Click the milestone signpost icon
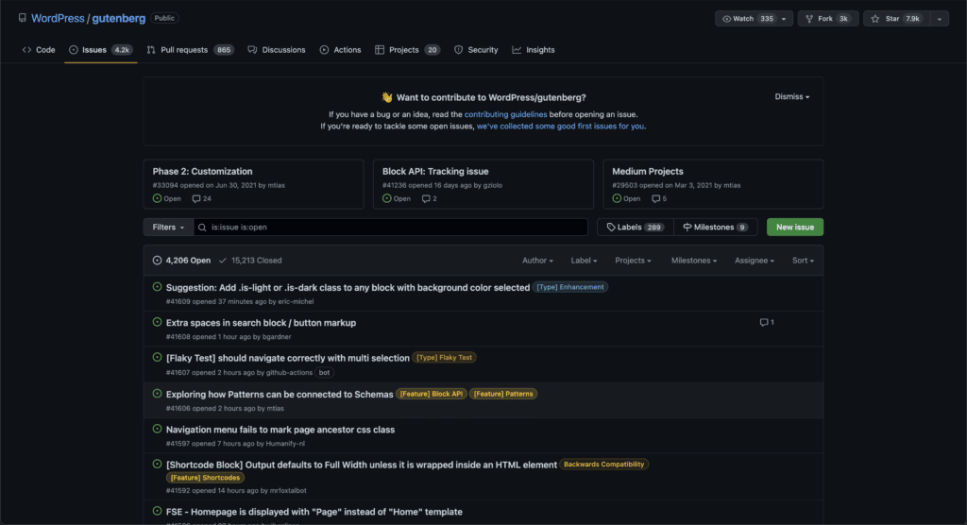The width and height of the screenshot is (967, 525). [687, 227]
